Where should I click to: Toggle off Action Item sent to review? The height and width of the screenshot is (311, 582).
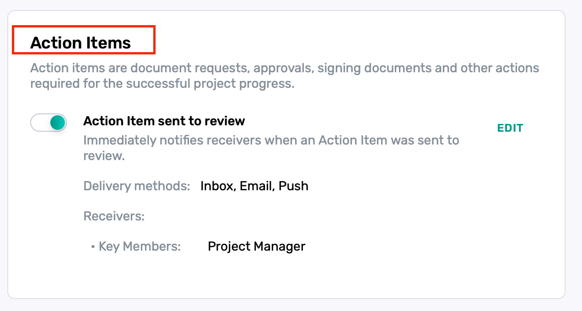click(x=48, y=123)
